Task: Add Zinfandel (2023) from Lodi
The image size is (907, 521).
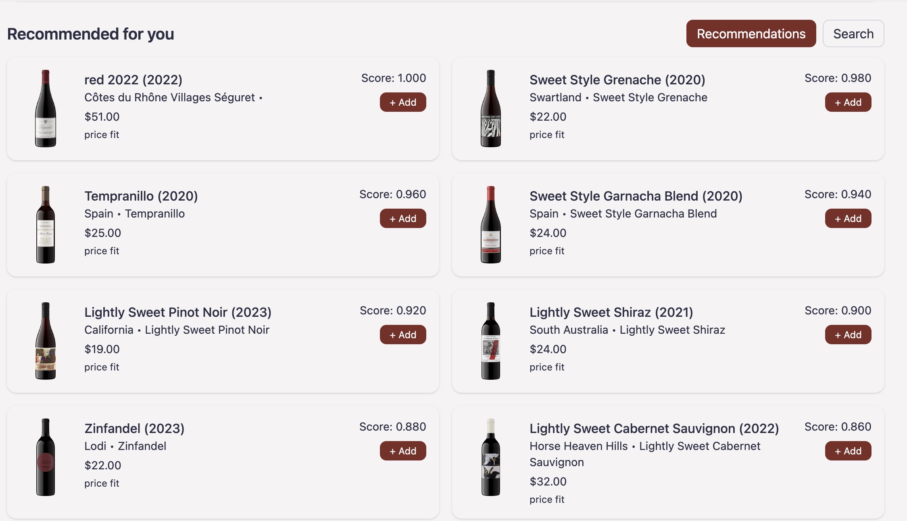Action: coord(403,451)
